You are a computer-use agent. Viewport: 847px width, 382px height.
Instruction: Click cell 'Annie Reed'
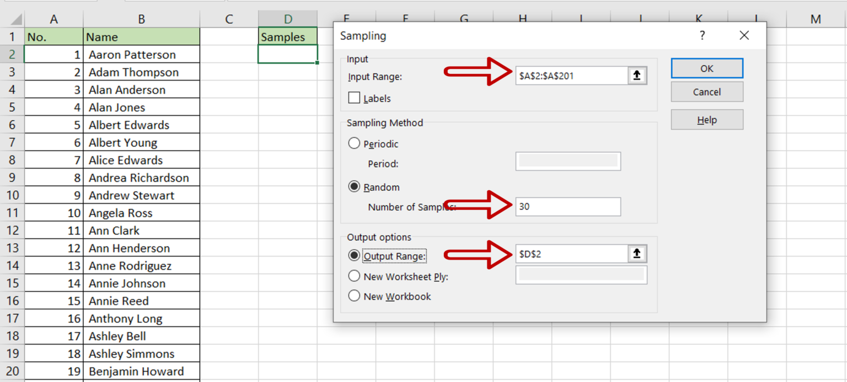142,301
